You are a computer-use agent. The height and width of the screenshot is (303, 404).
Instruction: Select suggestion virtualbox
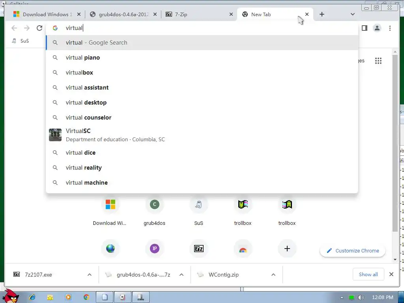[x=202, y=73]
